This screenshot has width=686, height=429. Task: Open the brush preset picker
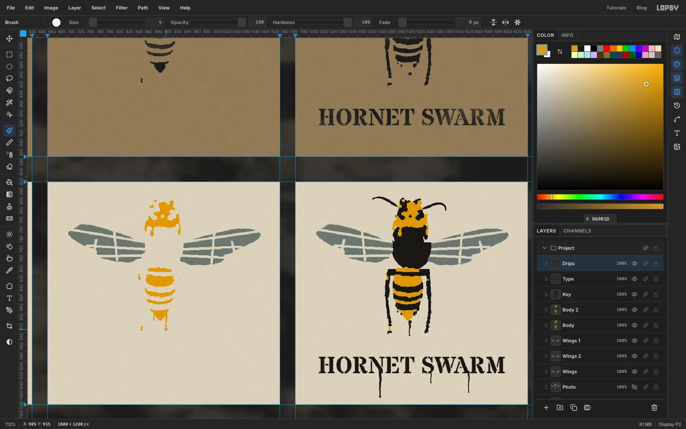pyautogui.click(x=56, y=22)
